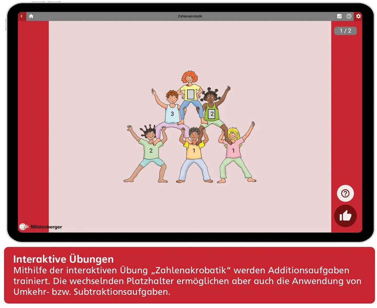Click the Mildenberger logo
This screenshot has width=377, height=308.
(41, 227)
